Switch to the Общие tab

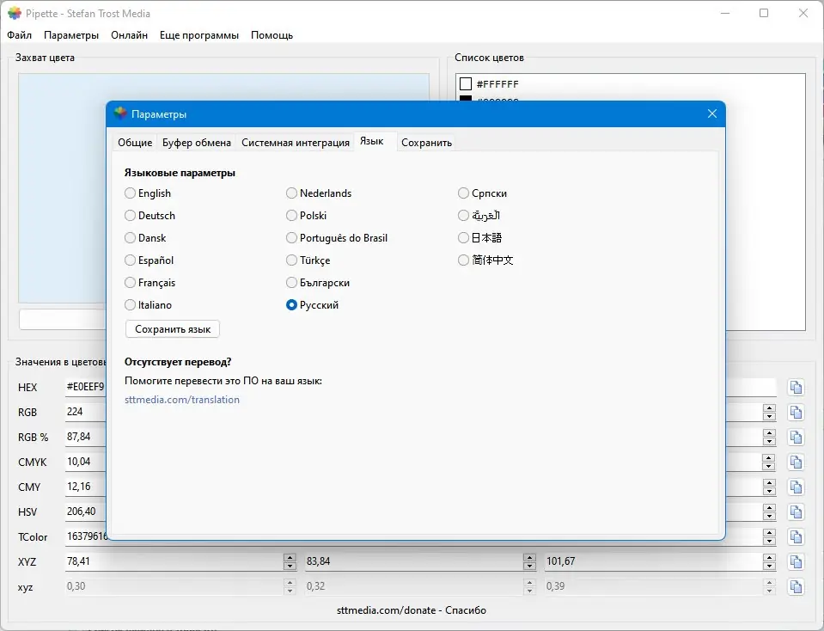pyautogui.click(x=135, y=143)
